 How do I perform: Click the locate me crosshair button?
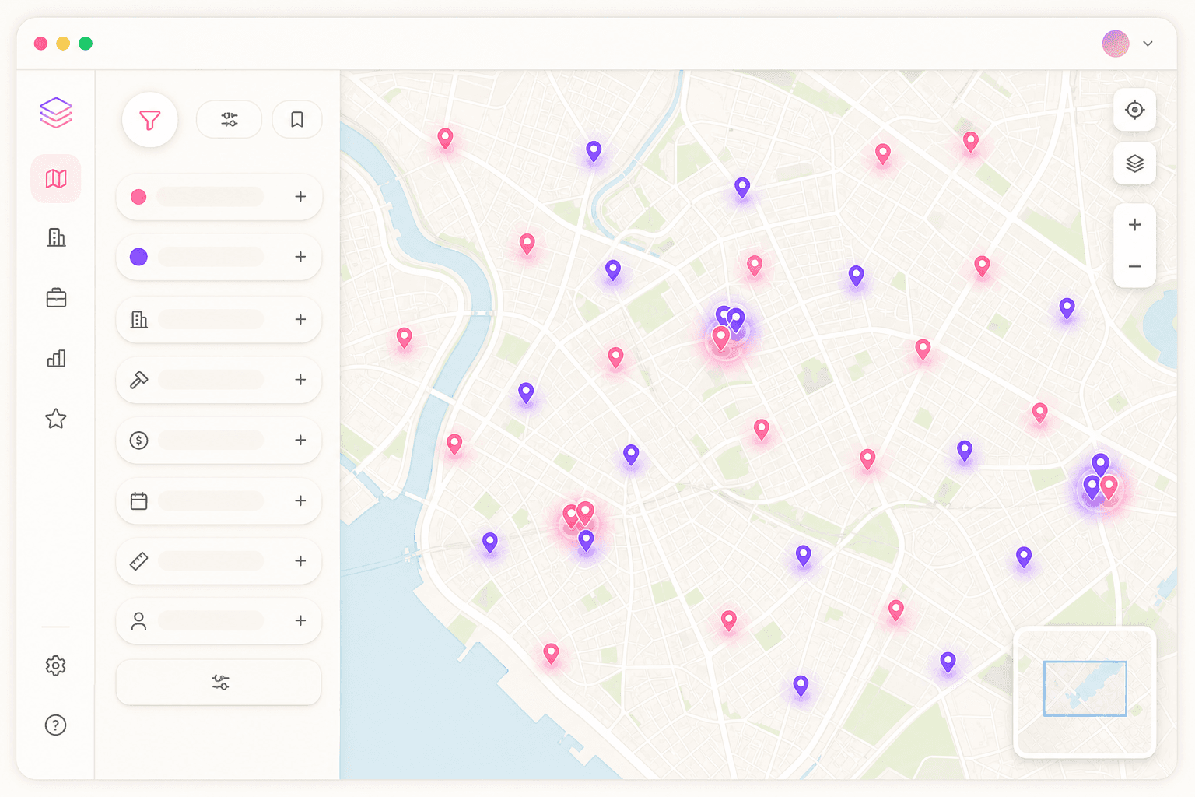click(1134, 110)
